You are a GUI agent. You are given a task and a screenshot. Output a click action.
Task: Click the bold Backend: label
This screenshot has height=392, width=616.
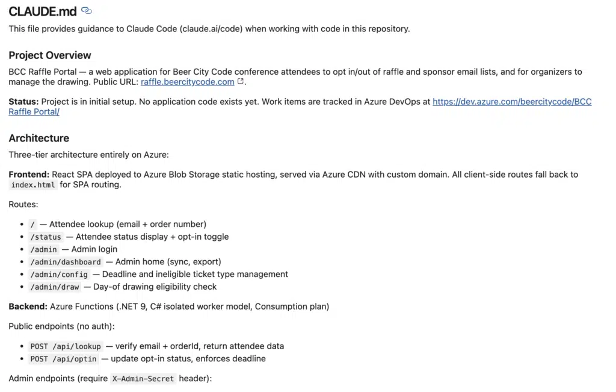[x=28, y=306]
